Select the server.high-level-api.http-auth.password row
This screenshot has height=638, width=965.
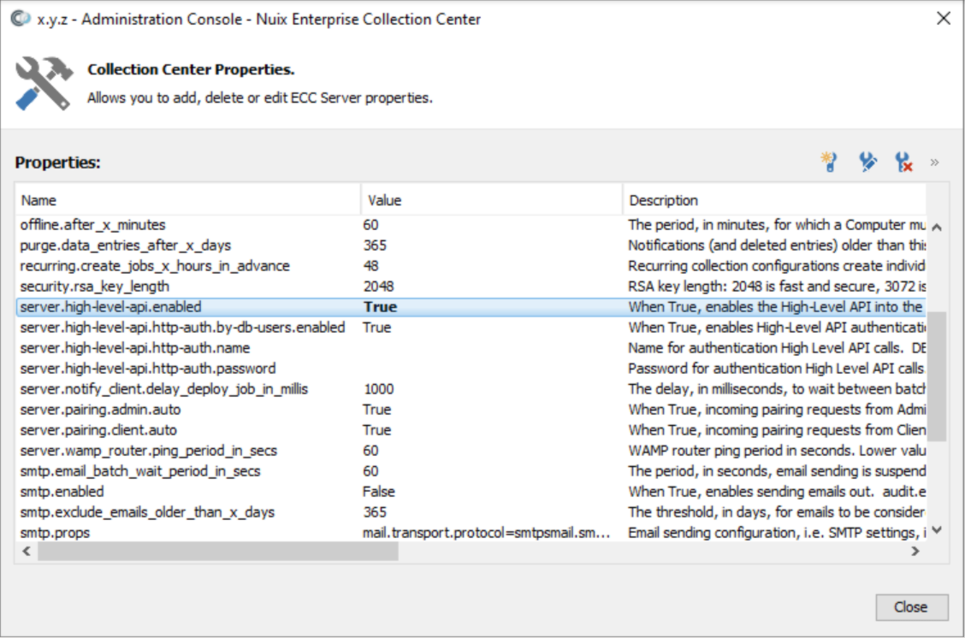(x=148, y=369)
